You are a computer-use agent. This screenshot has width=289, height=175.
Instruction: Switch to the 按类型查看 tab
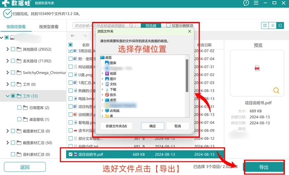pos(49,27)
